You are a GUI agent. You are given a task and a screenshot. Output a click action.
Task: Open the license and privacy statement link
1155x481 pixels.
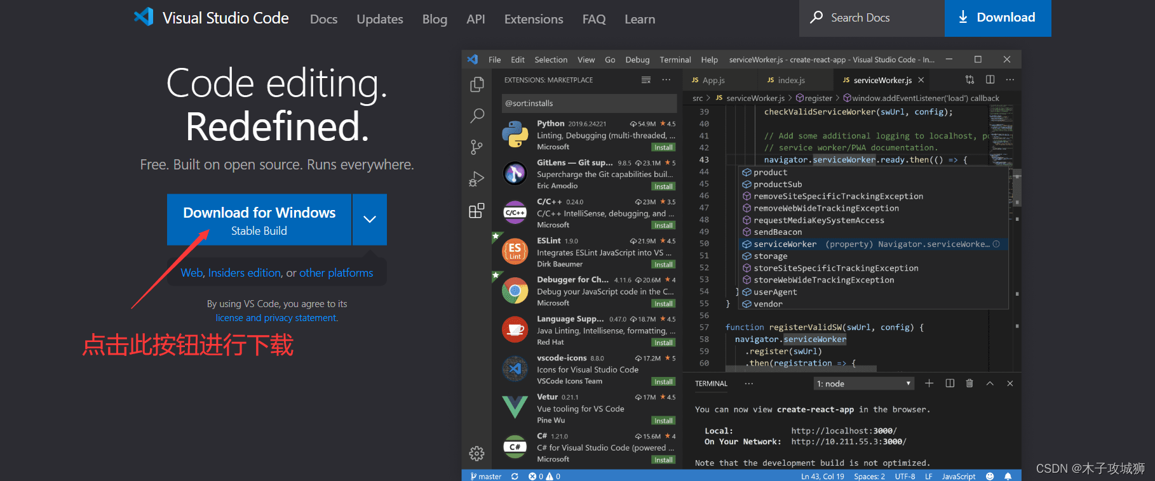[276, 318]
